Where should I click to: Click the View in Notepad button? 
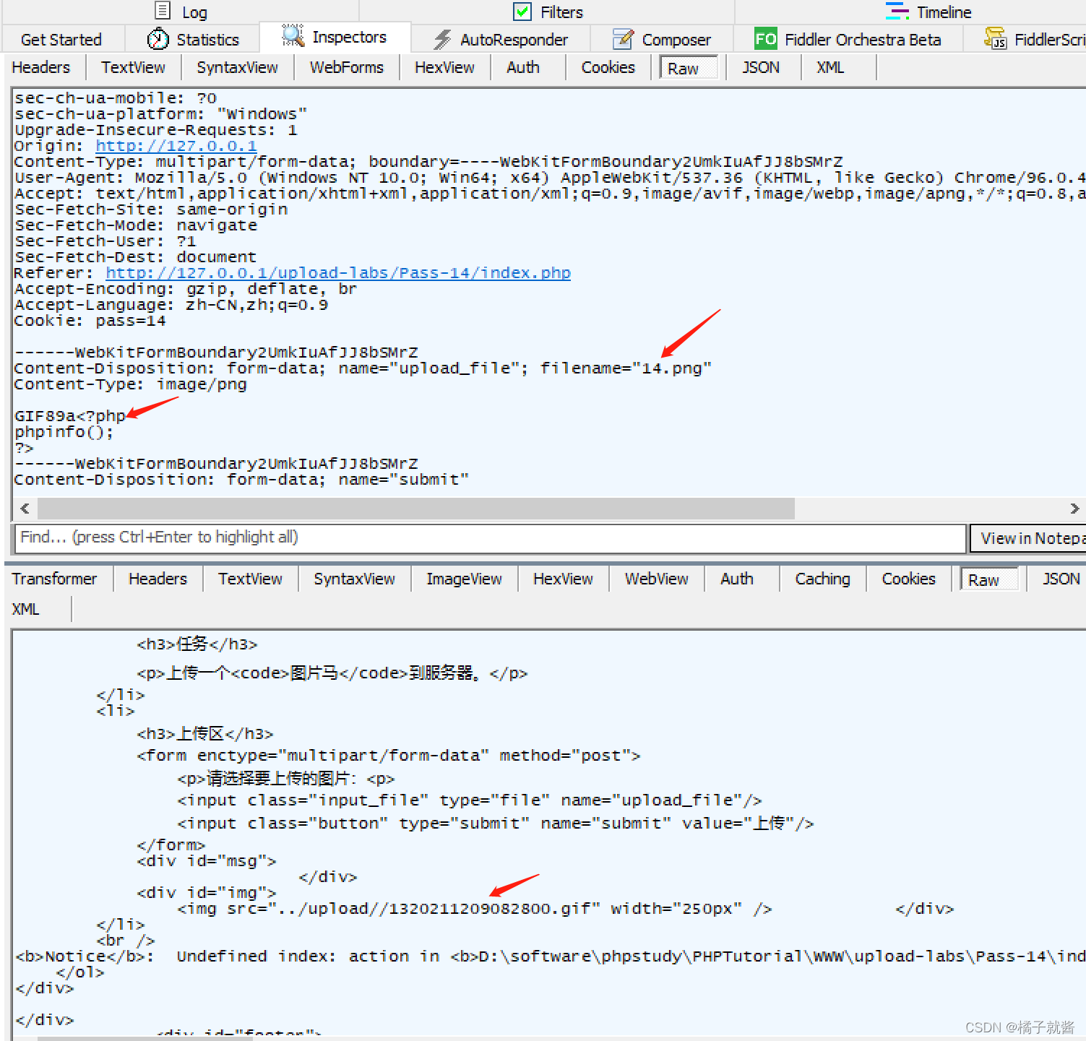pos(1027,538)
